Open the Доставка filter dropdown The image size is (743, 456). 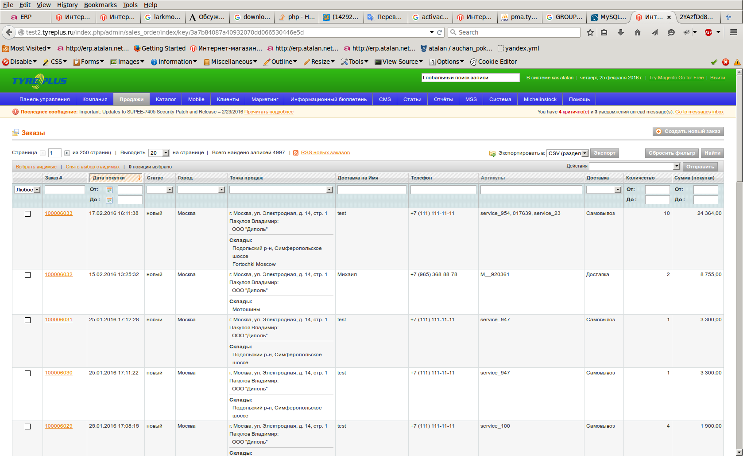(x=604, y=190)
